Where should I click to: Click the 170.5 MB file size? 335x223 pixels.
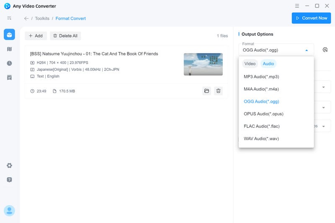tap(67, 91)
